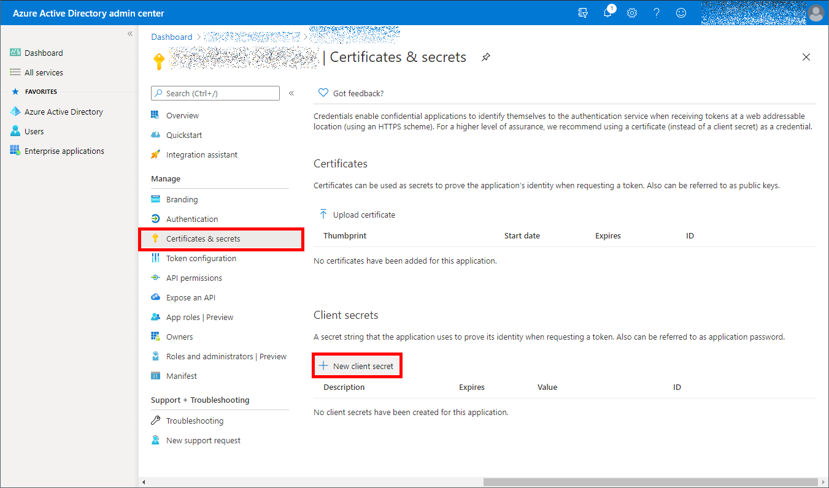Click the Manifest icon

[x=155, y=376]
